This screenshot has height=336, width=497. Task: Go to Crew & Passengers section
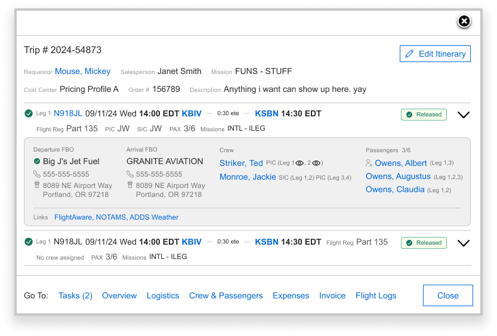click(226, 295)
